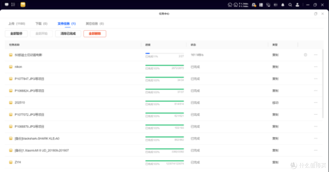Click the 已完成 status of the nikon row
The image size is (329, 172).
[x=195, y=67]
